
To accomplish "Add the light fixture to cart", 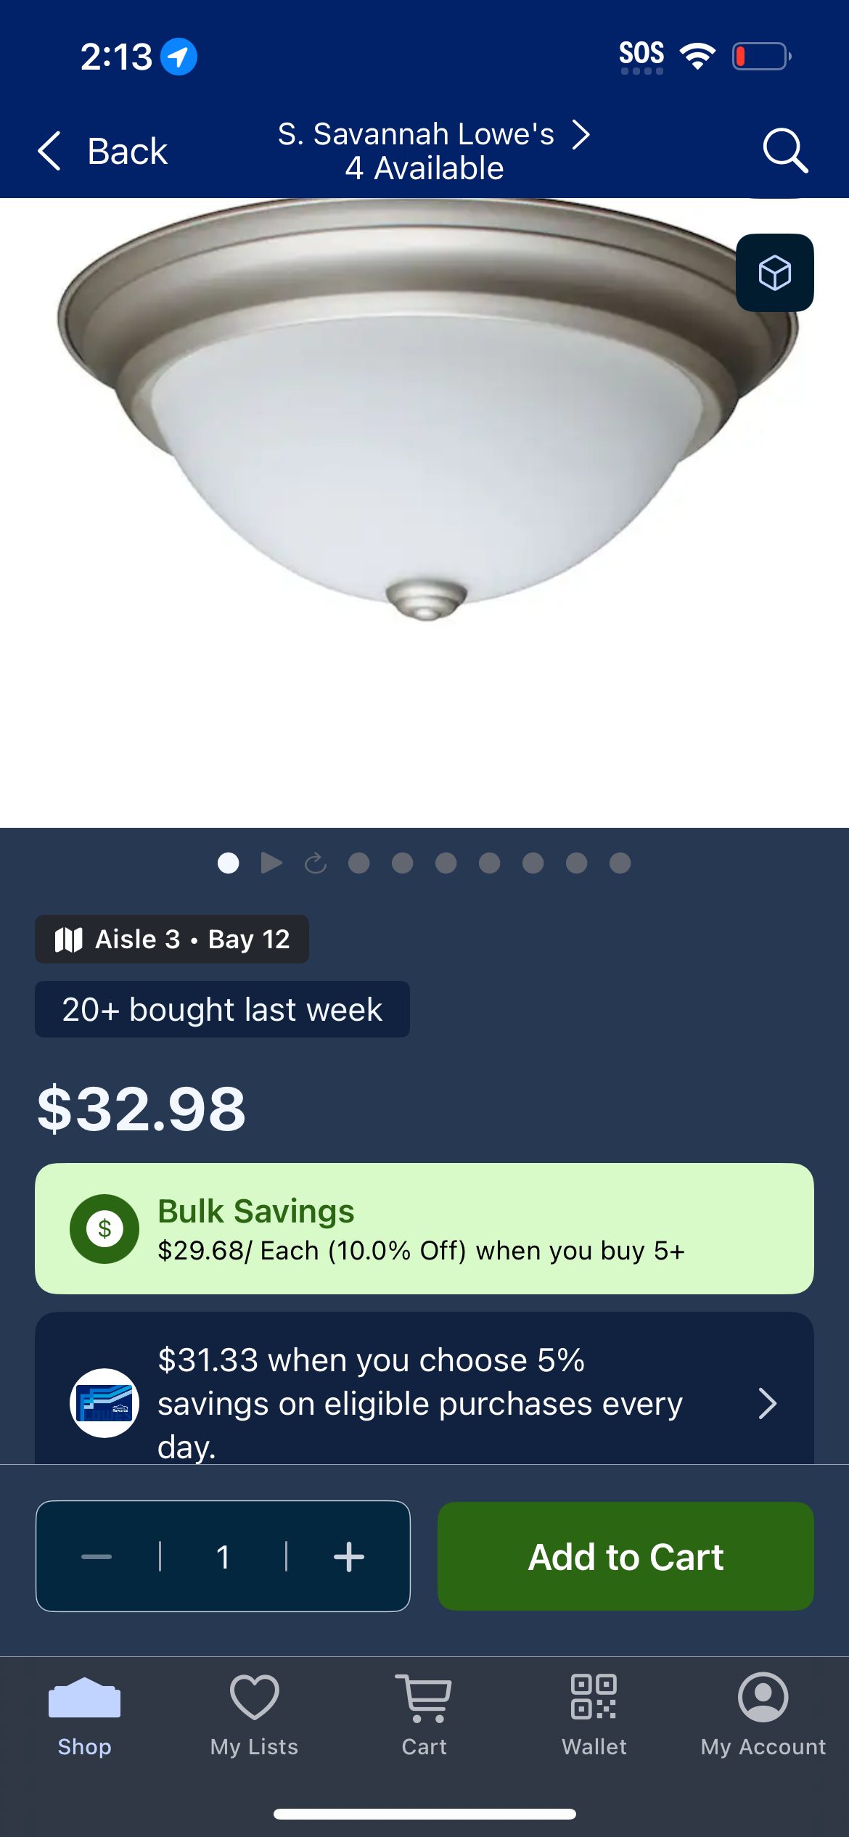I will click(626, 1556).
